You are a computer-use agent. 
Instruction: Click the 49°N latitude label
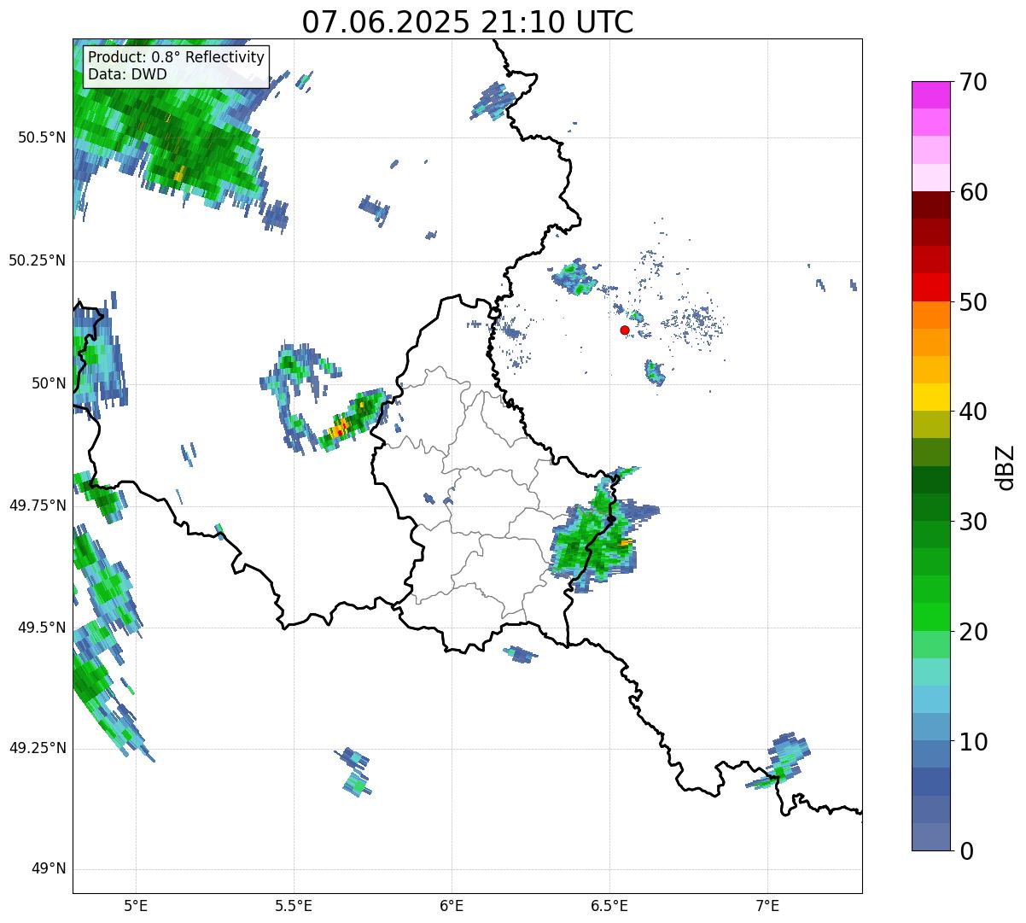(x=46, y=869)
